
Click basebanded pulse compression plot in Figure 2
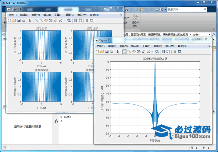155,97
